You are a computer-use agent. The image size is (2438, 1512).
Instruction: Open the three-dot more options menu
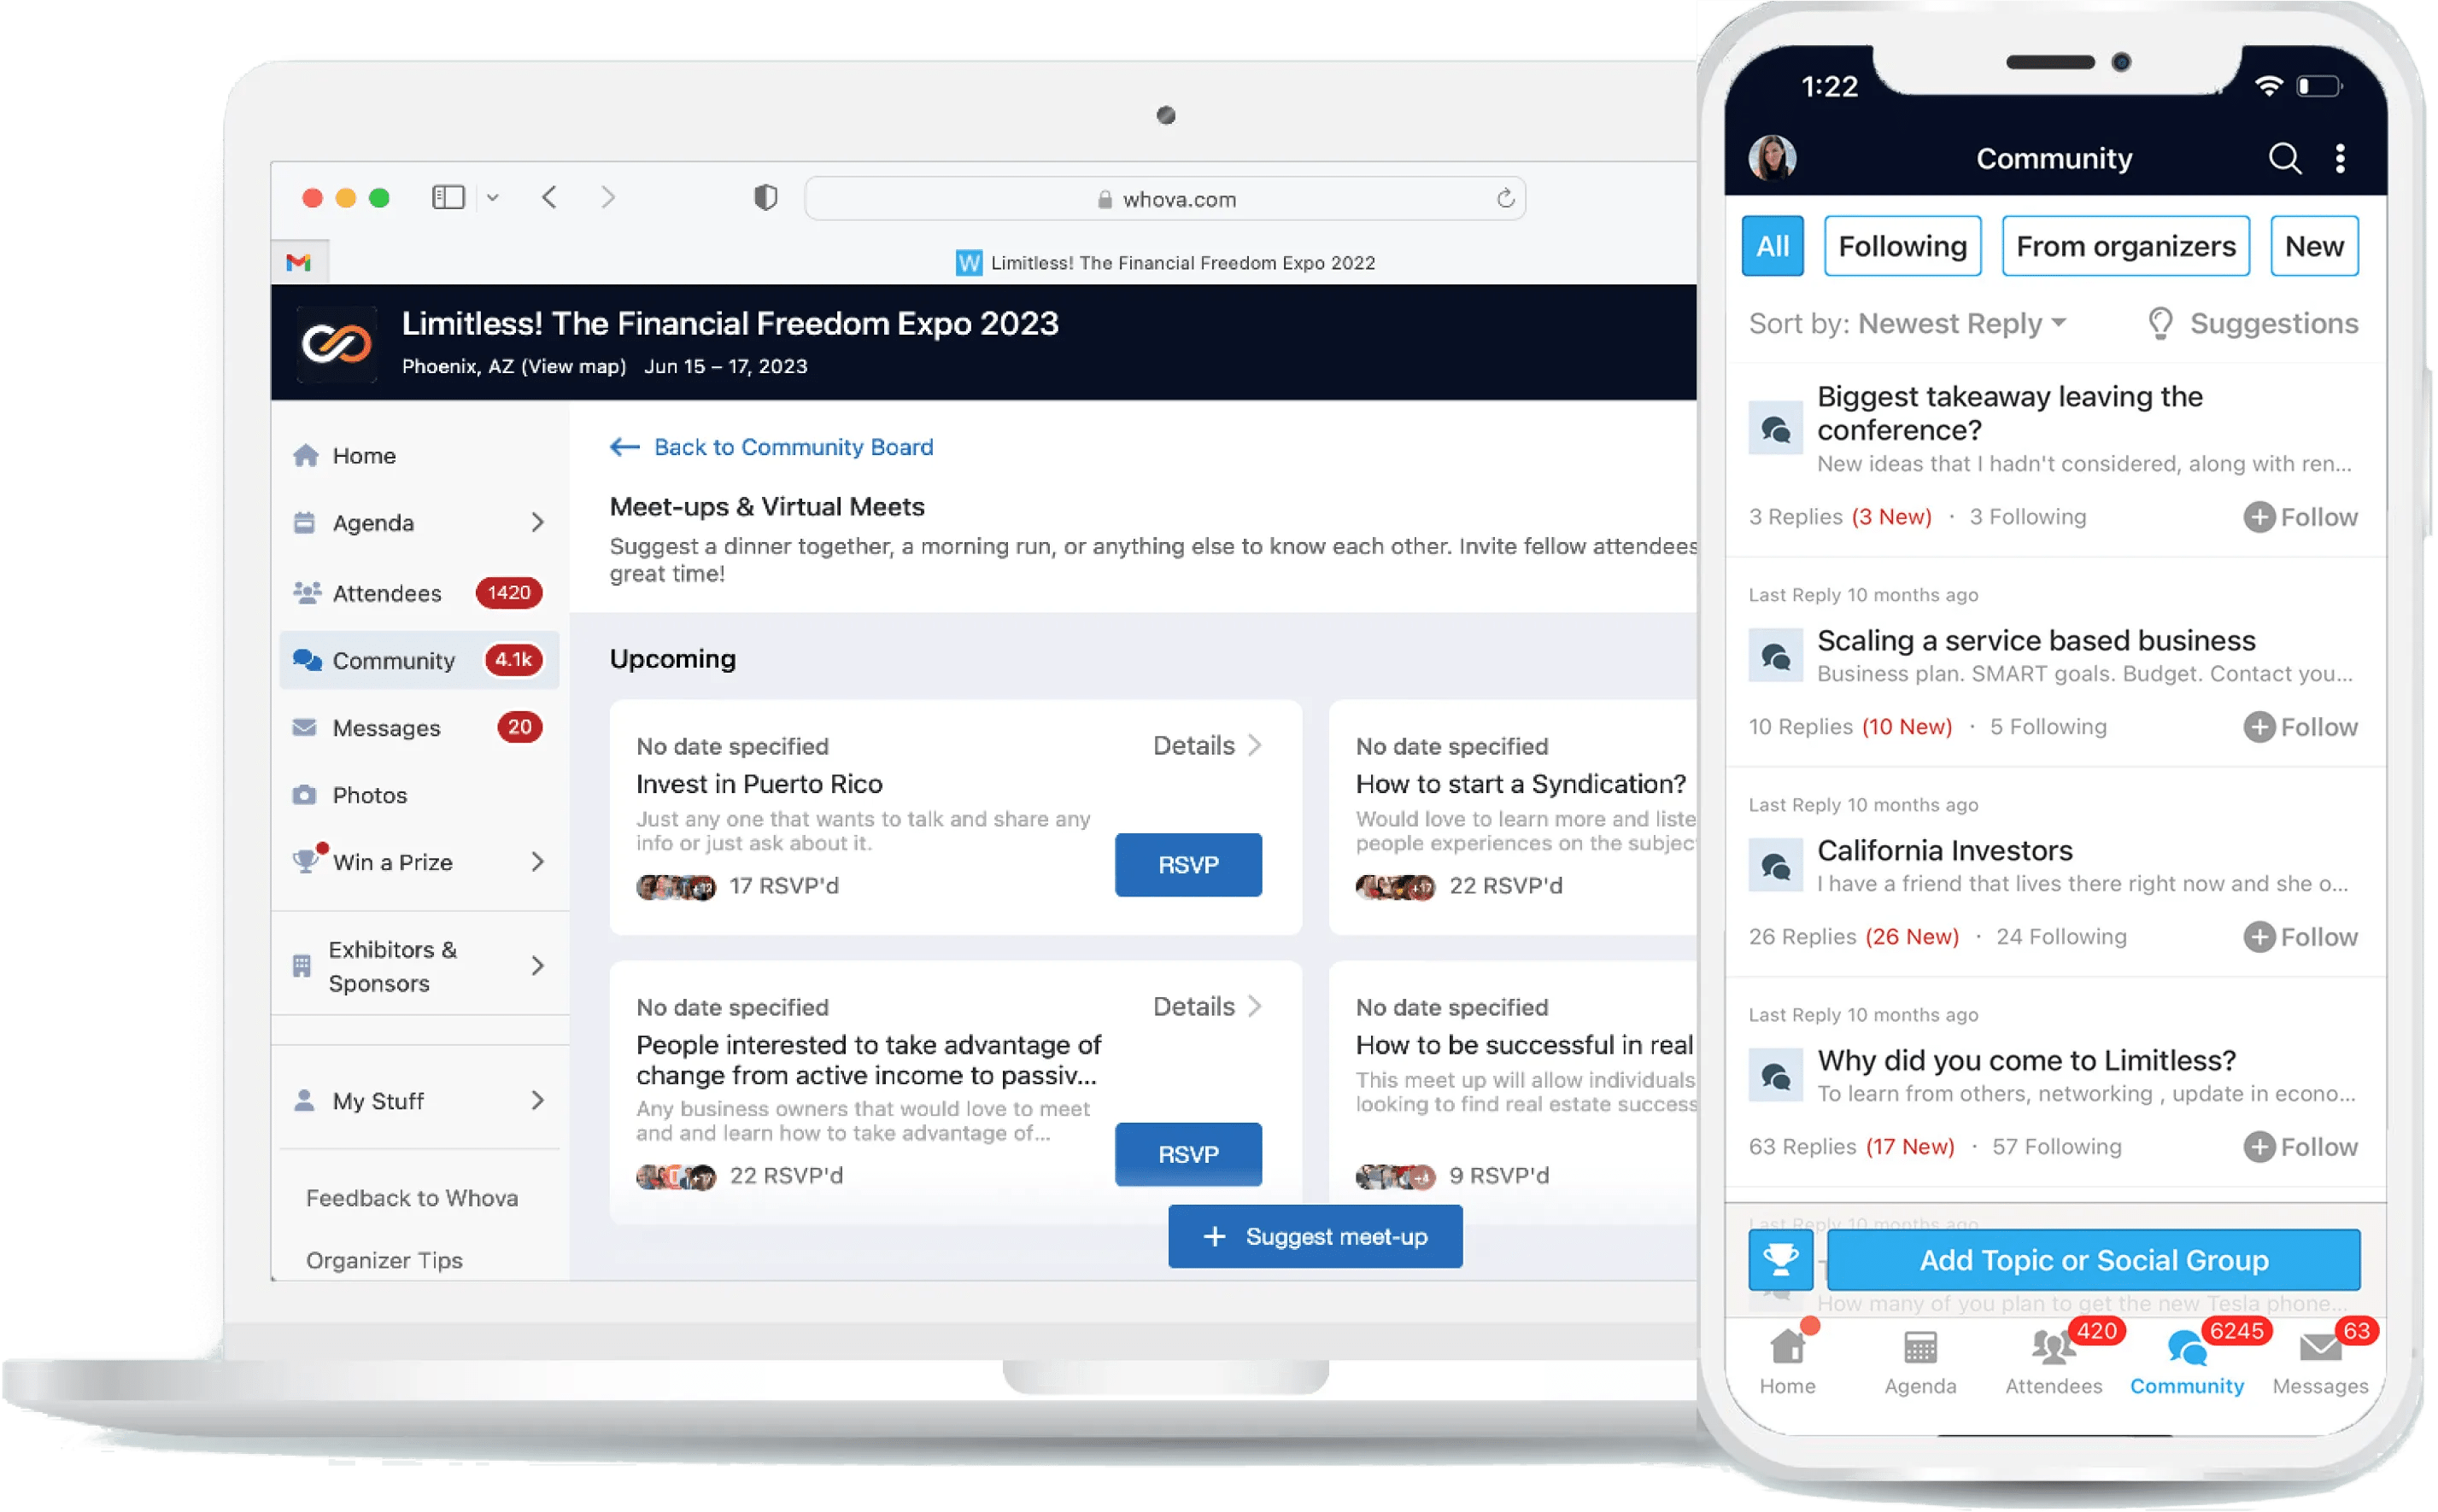2340,158
